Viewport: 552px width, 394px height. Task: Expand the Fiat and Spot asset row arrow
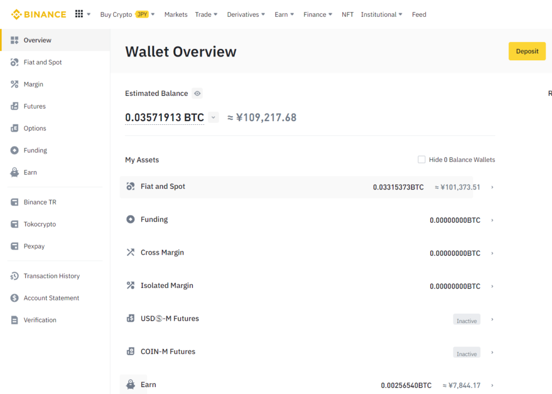pyautogui.click(x=492, y=187)
